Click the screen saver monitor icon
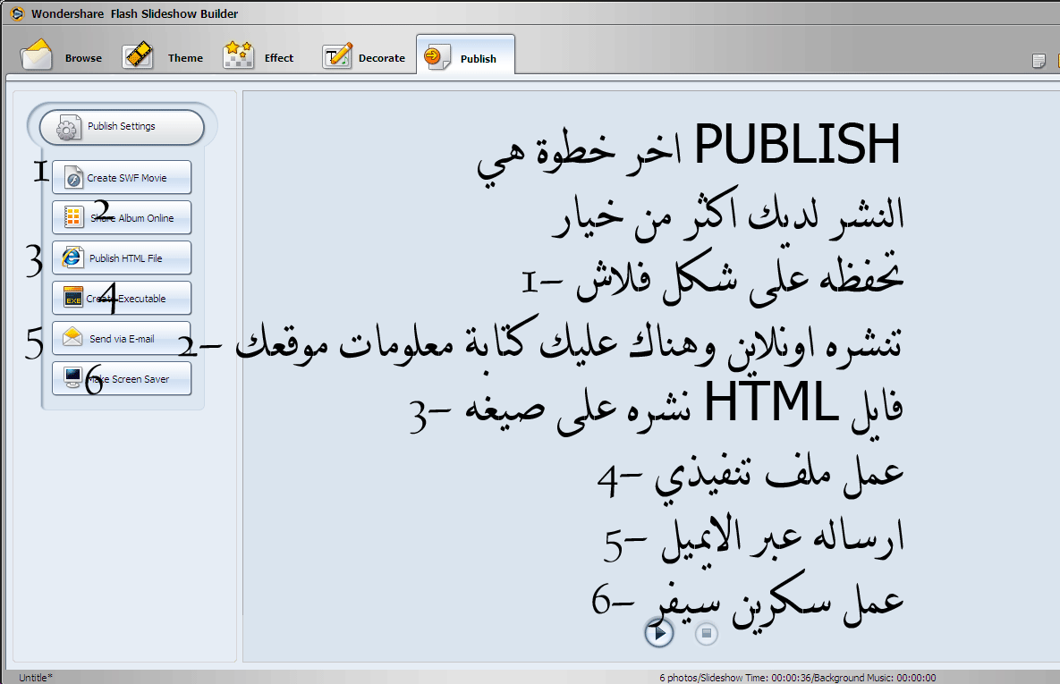 (x=73, y=376)
